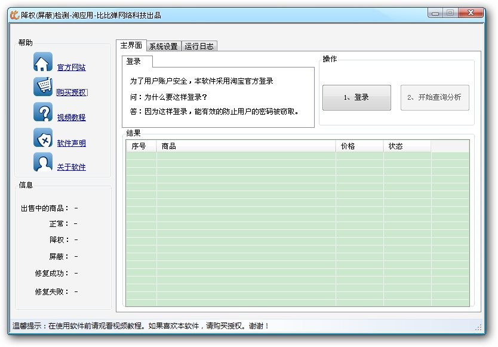The image size is (498, 347).
Task: Click the question mark icon for 视频教程
Action: point(43,112)
